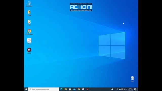
Task: Open the user folder desktop icon
Action: pos(29,13)
